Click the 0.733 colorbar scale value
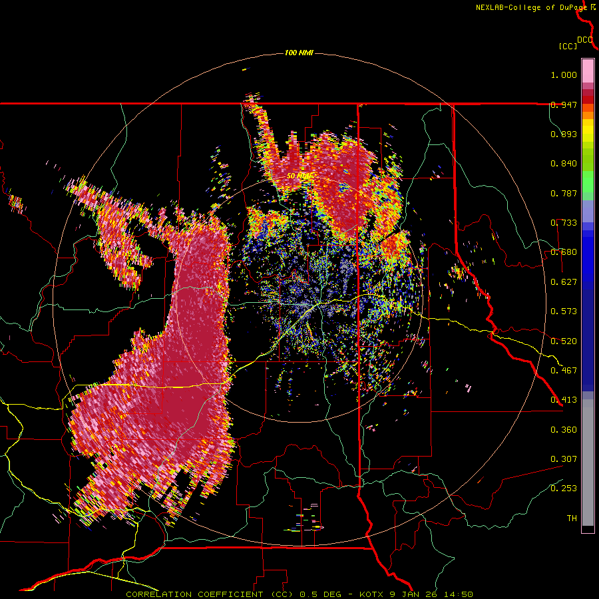The image size is (599, 599). tap(564, 223)
